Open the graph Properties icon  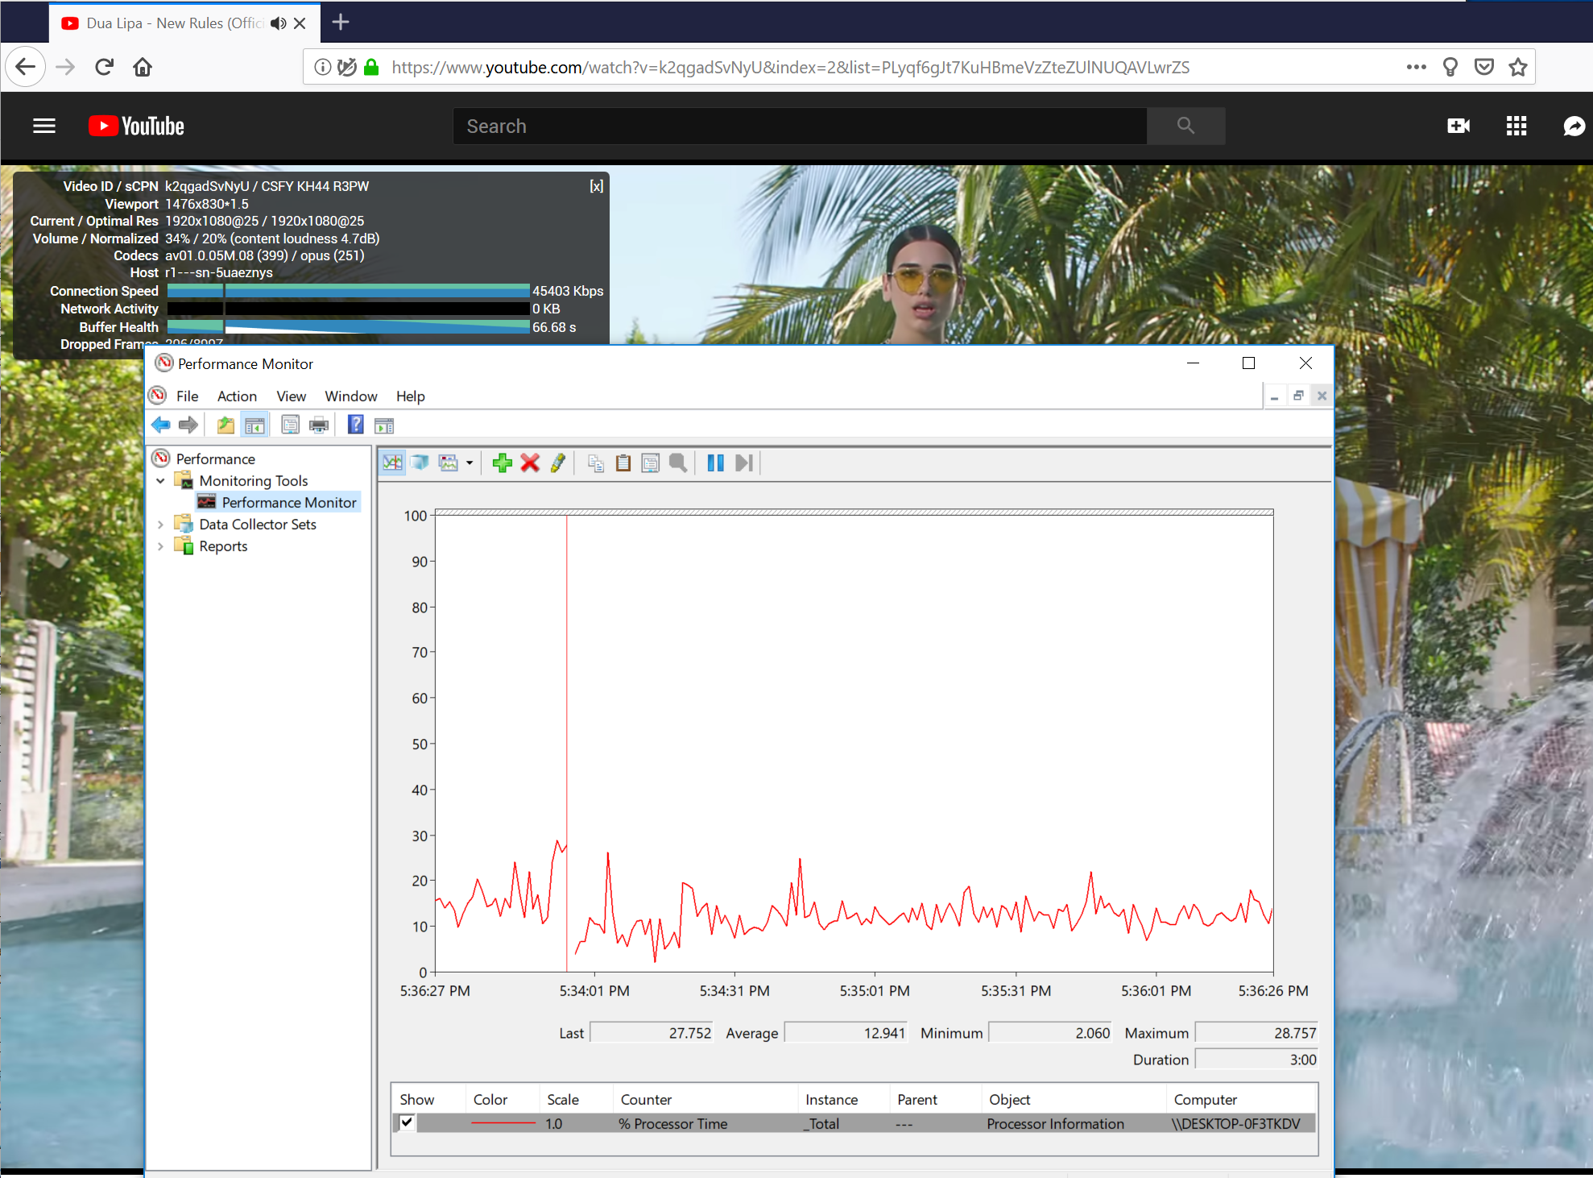[x=651, y=462]
